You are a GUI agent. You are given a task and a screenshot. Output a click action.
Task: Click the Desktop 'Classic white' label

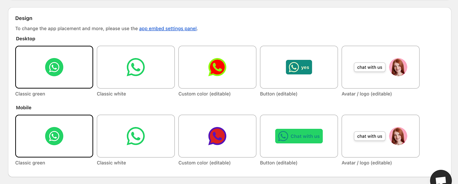click(111, 94)
